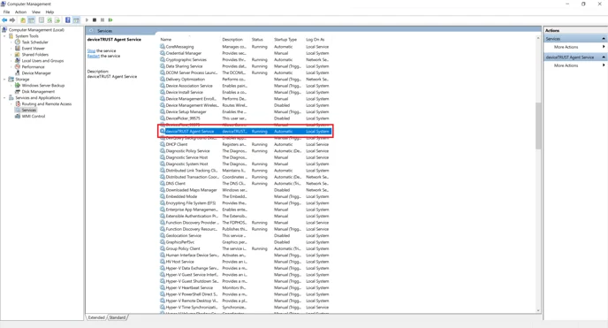The height and width of the screenshot is (328, 608).
Task: Select Local Users and Groups node
Action: tap(42, 60)
